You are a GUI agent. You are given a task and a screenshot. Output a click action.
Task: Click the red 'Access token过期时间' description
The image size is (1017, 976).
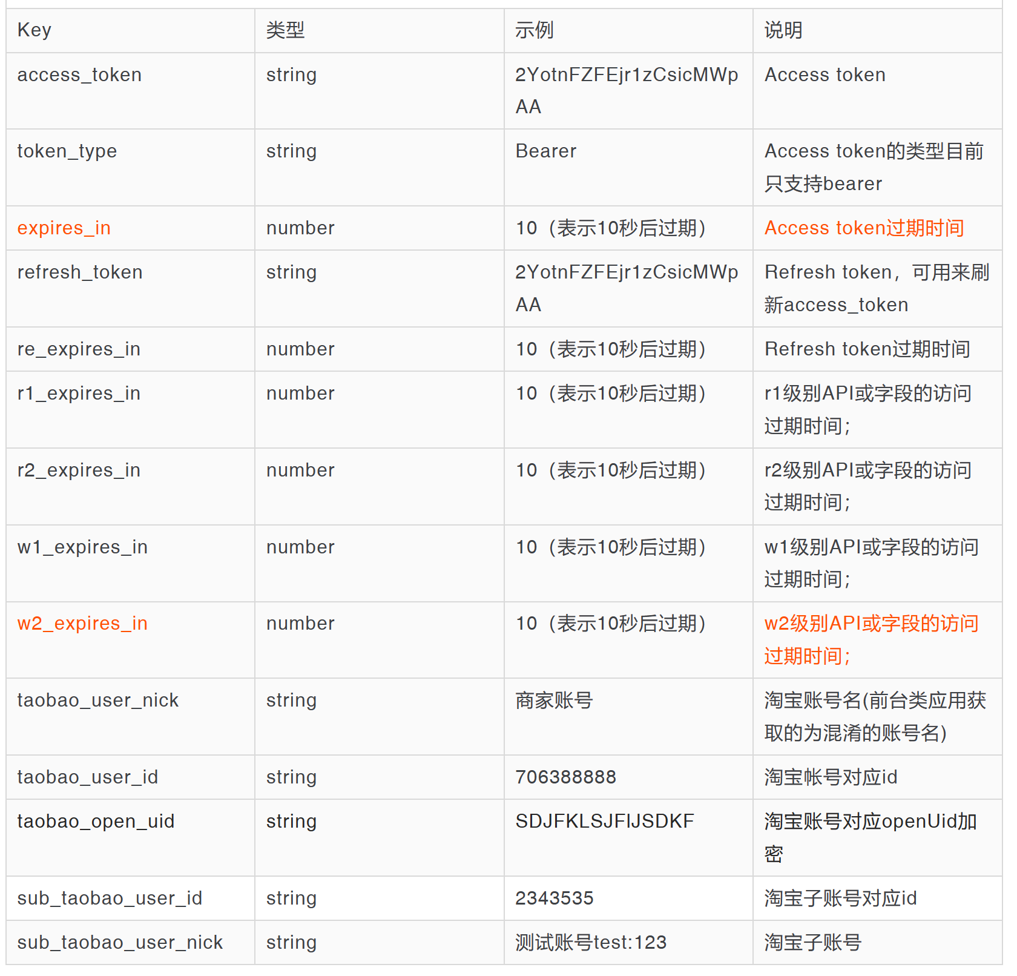864,228
